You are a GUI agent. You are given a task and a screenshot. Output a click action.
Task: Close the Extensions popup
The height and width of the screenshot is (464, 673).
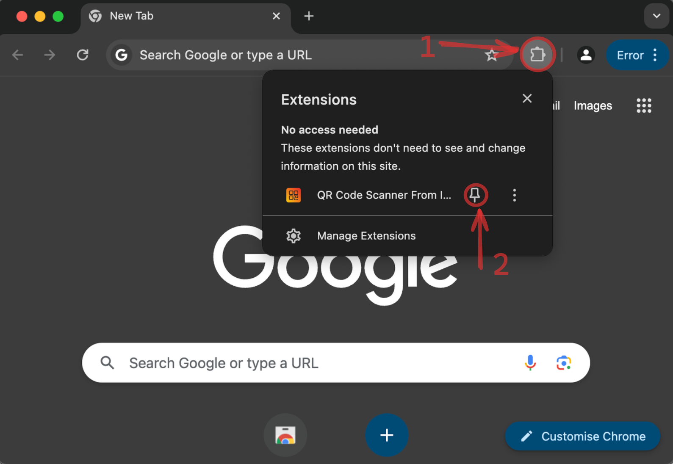tap(527, 99)
